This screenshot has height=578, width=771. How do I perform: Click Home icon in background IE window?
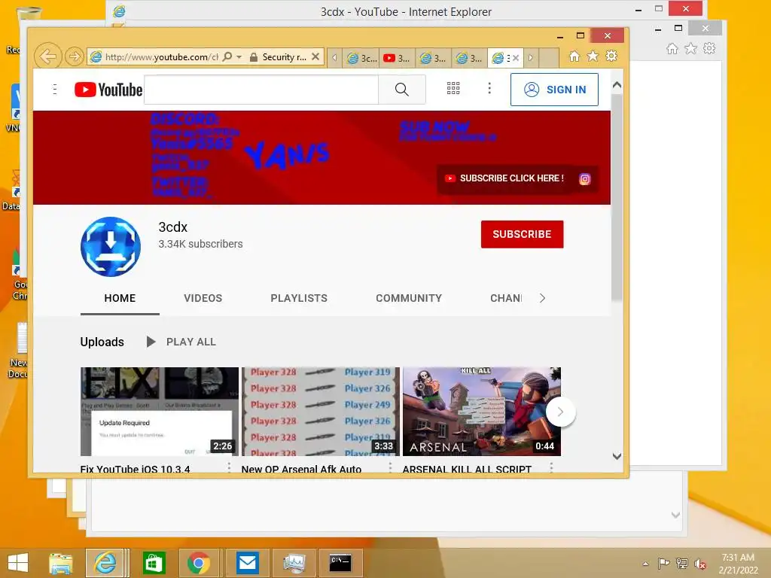coord(672,48)
